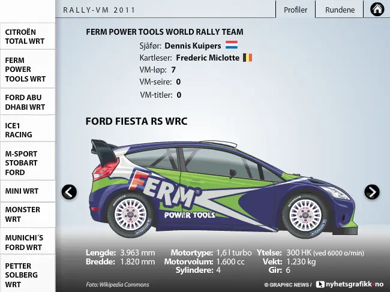Click the Foto: Wikipedia Commons credit

(118, 285)
